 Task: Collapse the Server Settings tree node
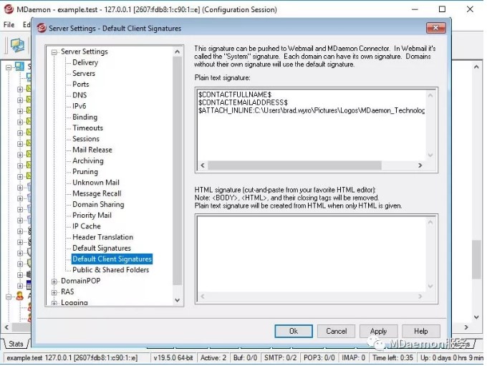pos(54,52)
